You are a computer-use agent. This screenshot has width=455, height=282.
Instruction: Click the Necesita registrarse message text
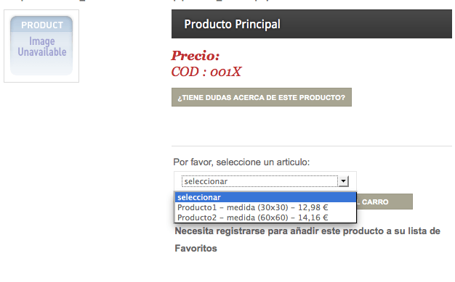(x=307, y=231)
